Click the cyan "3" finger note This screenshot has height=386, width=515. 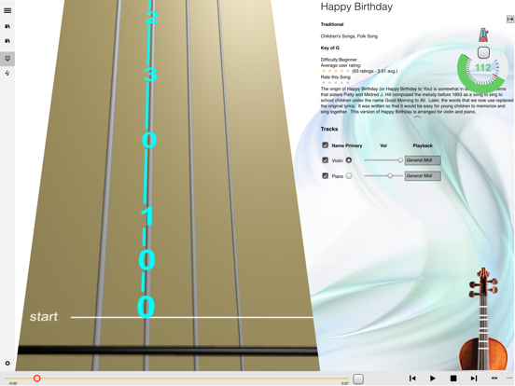(151, 75)
